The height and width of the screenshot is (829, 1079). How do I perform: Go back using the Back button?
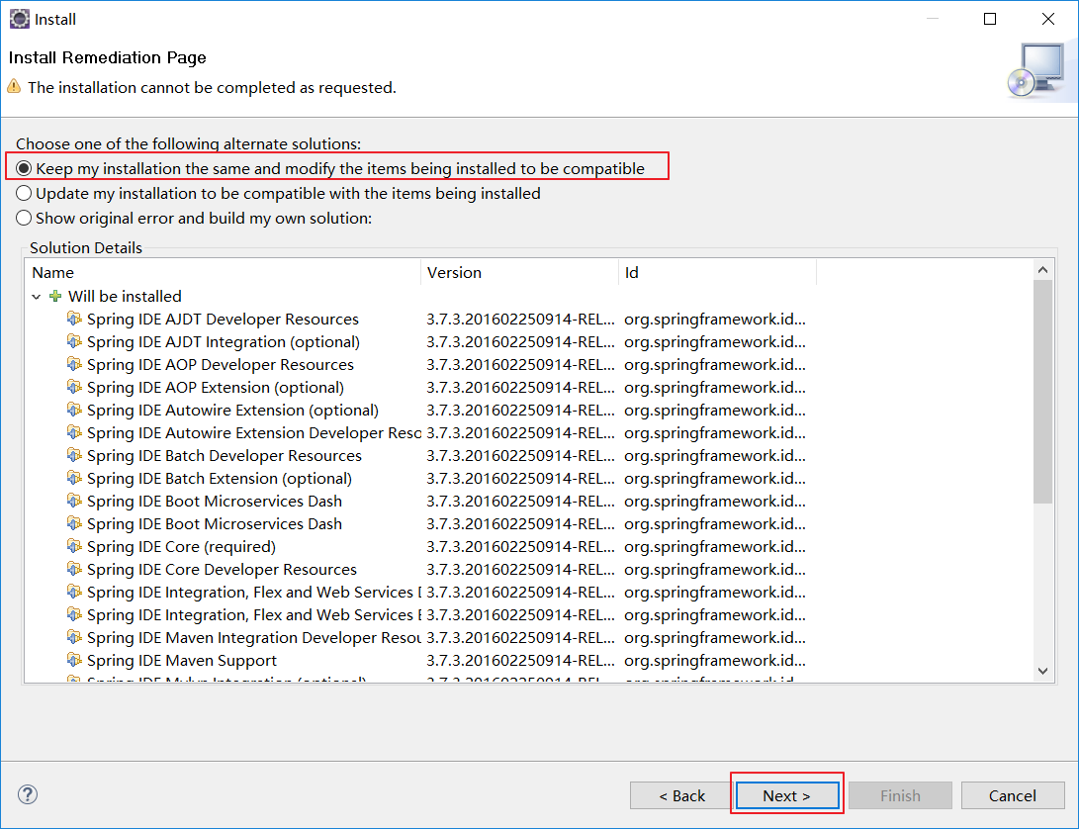pyautogui.click(x=680, y=795)
